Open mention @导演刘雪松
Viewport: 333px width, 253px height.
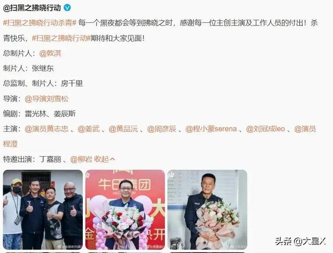[x=46, y=99]
